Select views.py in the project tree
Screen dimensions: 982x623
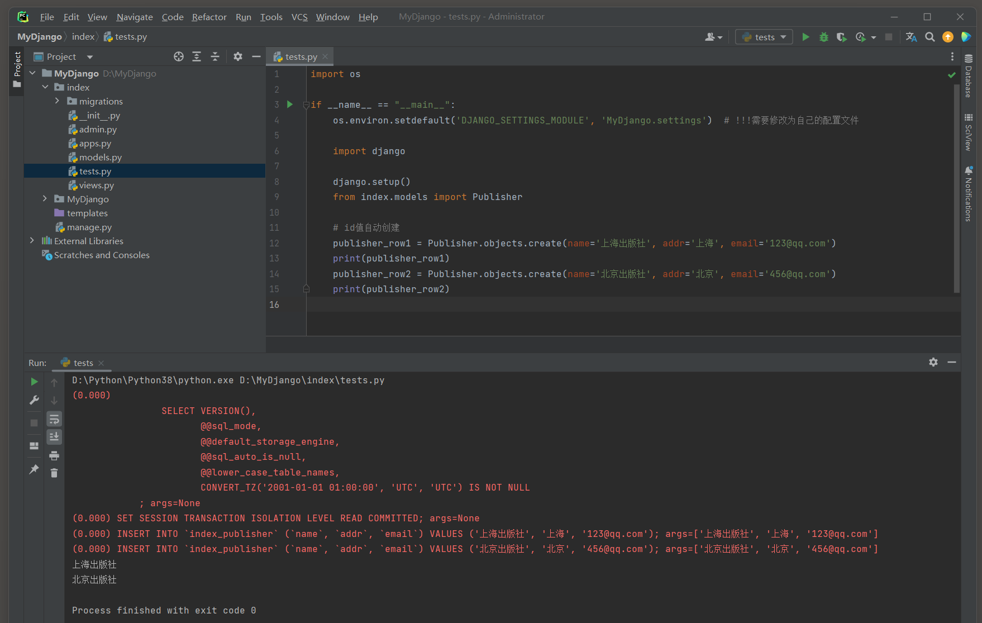click(96, 185)
